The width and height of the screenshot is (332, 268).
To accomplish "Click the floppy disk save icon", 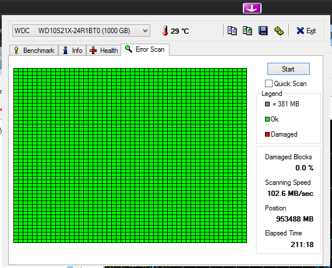I will point(263,31).
